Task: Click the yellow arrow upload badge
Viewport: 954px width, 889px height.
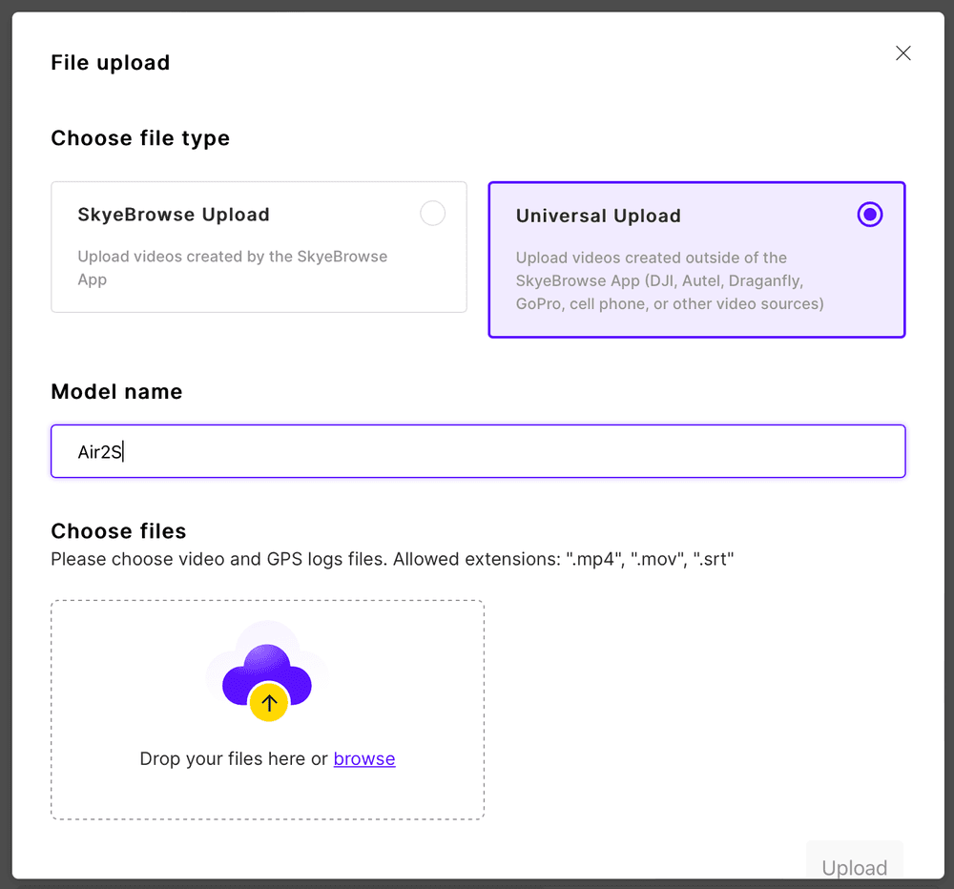Action: coord(269,704)
